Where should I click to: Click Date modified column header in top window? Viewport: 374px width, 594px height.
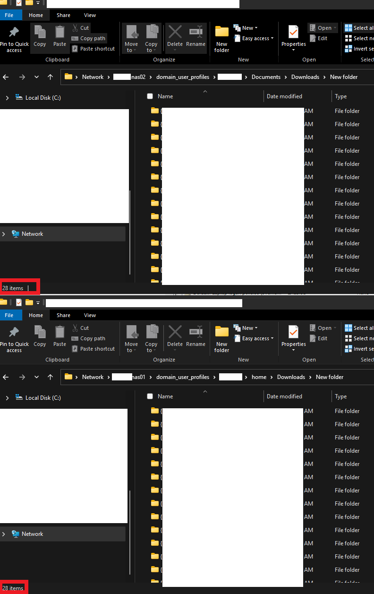[x=284, y=96]
